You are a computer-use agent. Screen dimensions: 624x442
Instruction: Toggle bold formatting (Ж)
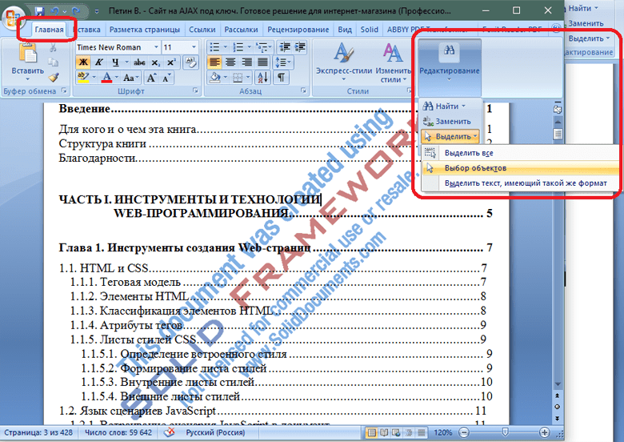(83, 62)
